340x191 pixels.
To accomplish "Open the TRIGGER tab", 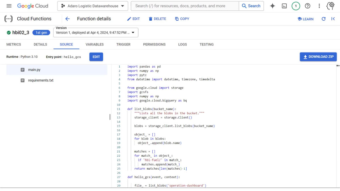I will [123, 44].
